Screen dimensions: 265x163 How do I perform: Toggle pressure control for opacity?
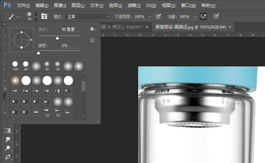pyautogui.click(x=158, y=17)
